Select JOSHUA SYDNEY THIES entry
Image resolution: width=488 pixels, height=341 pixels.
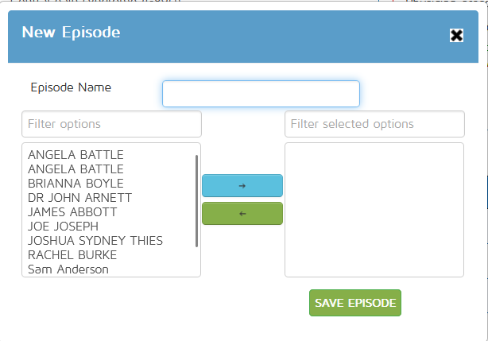[x=95, y=241]
